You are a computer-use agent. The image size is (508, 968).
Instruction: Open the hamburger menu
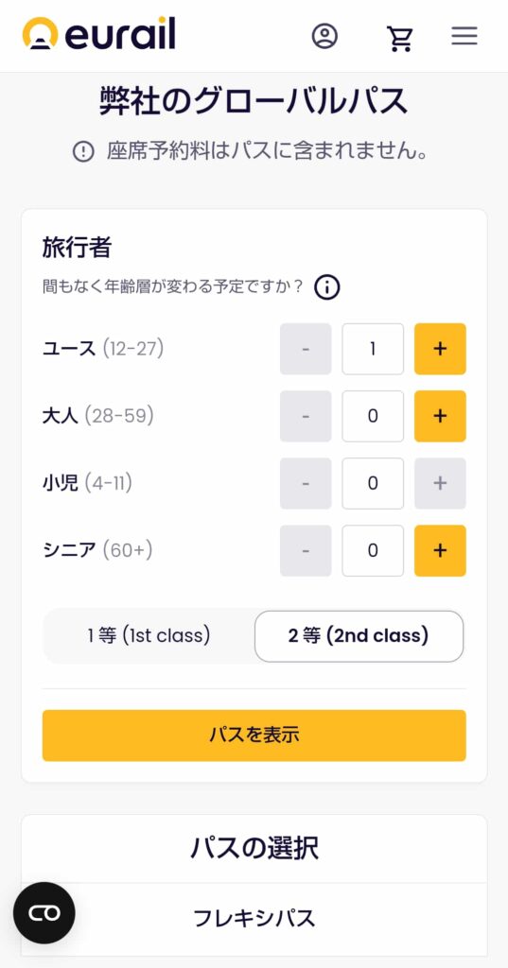click(464, 36)
